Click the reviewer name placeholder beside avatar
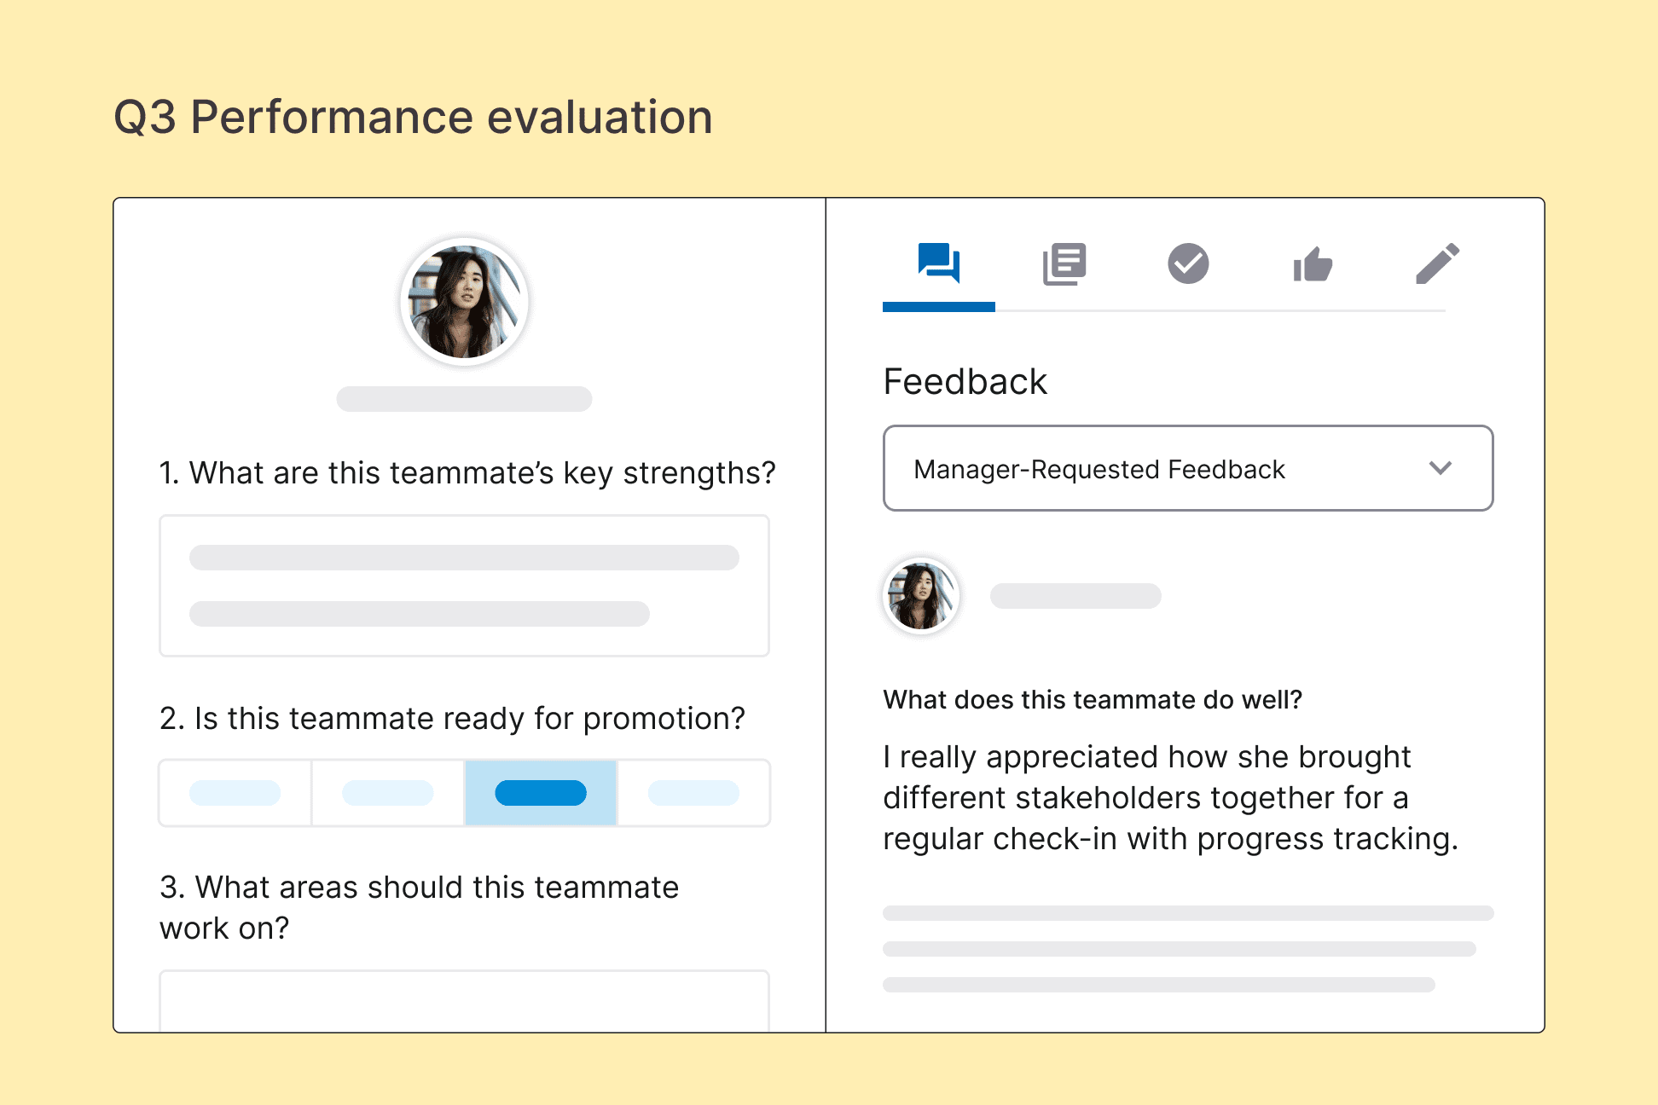 tap(1075, 596)
